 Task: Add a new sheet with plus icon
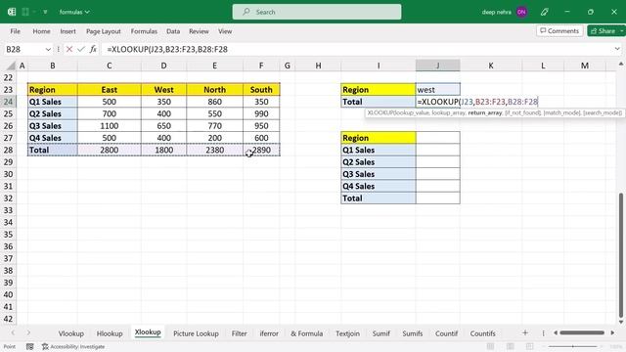[x=525, y=332]
